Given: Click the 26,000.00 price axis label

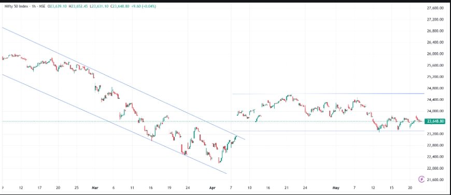Looking at the screenshot, I should 434,54.
